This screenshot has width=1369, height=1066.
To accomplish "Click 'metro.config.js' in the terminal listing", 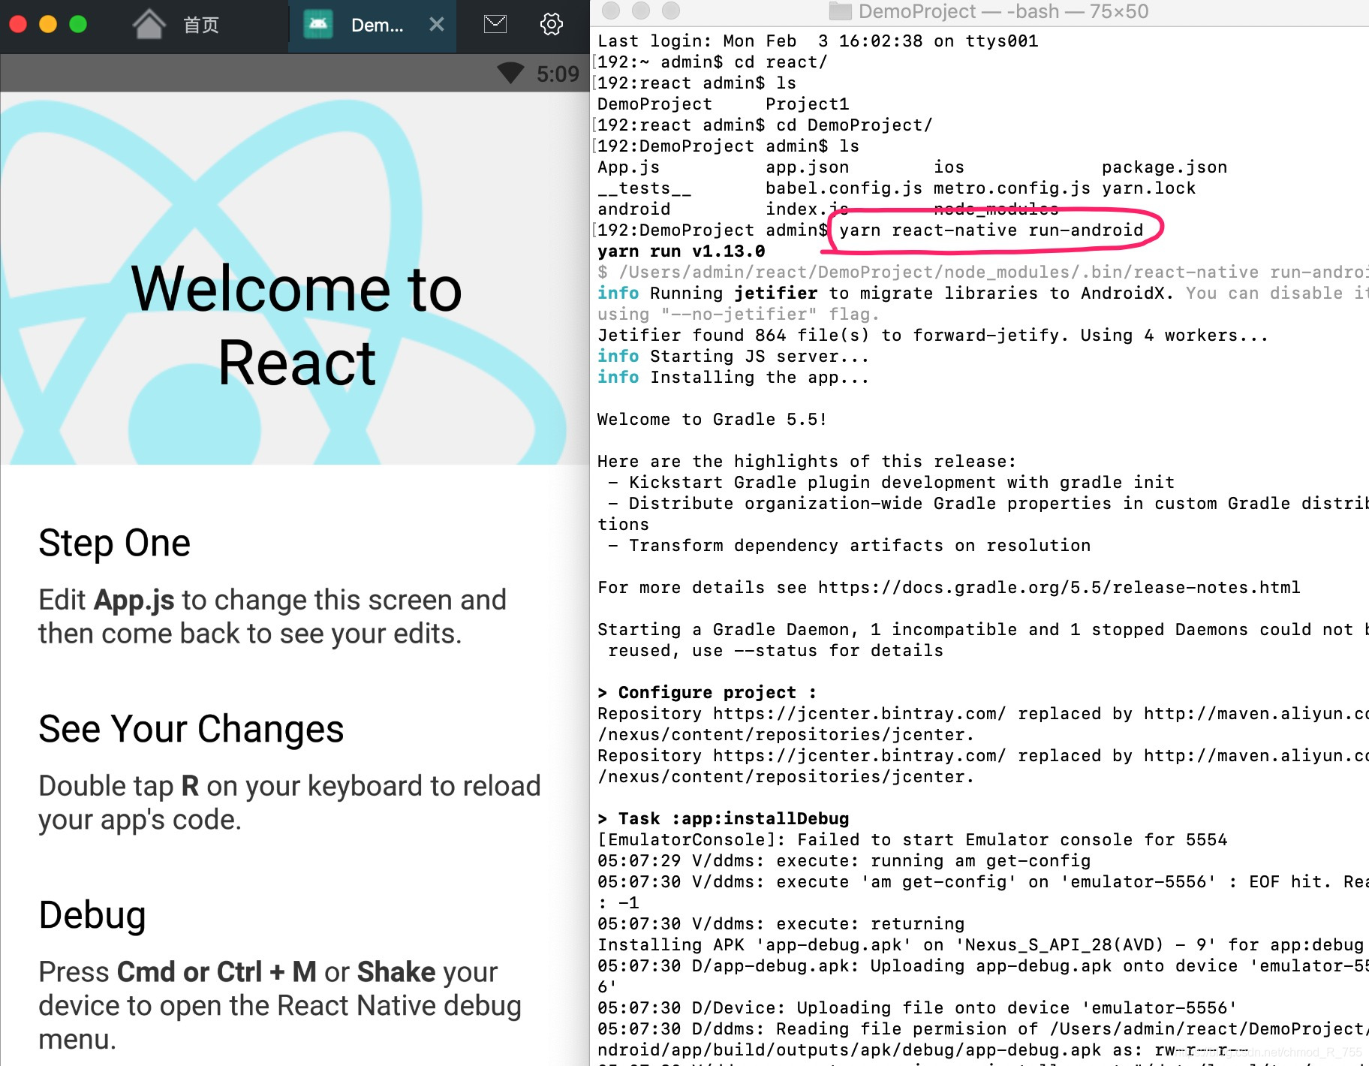I will click(1012, 188).
